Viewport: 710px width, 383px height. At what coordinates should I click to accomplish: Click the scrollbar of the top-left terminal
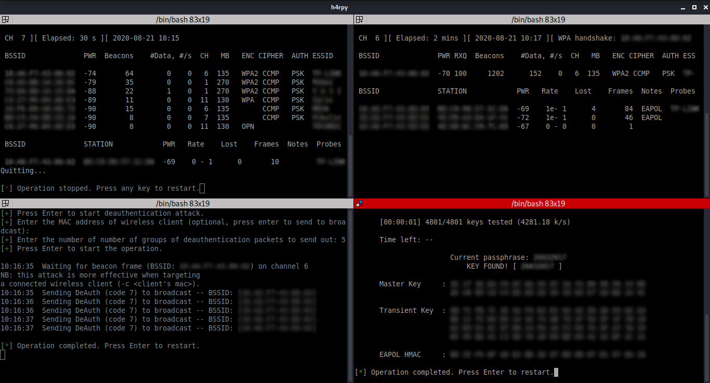pyautogui.click(x=351, y=156)
